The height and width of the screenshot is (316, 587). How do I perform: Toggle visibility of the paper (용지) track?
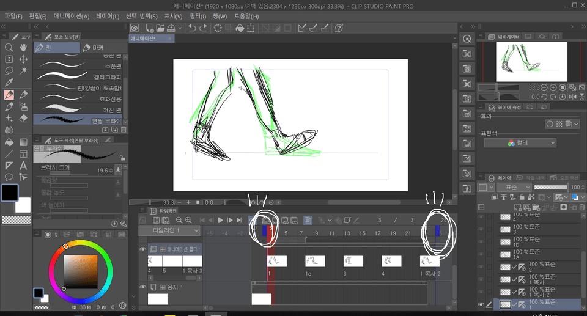142,287
